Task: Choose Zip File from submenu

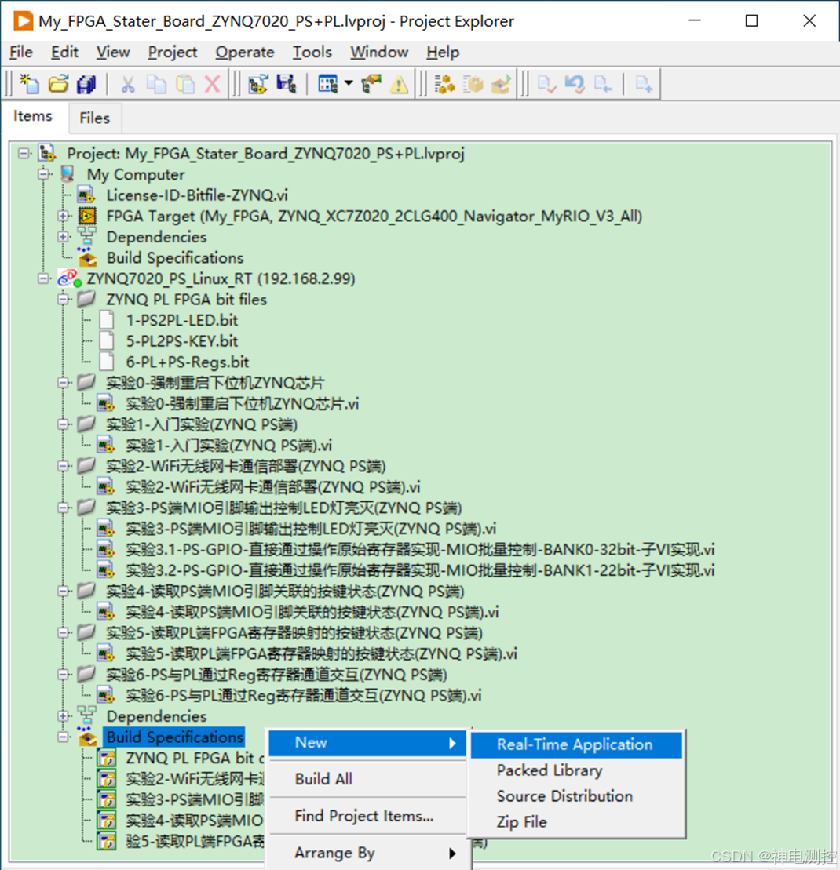Action: tap(575, 821)
